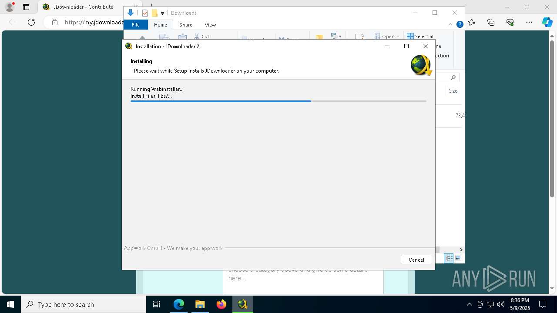Open Customize Quick Access Toolbar dropdown
The image size is (557, 313).
click(x=162, y=13)
